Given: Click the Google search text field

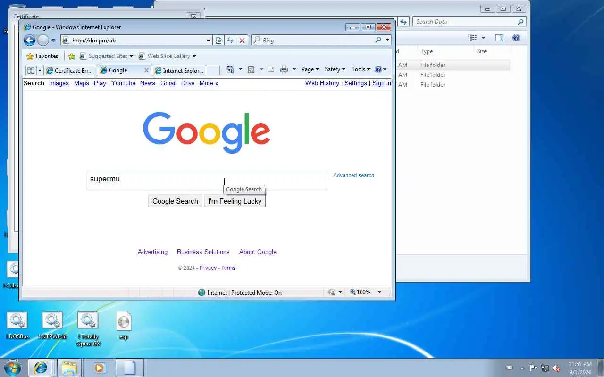Looking at the screenshot, I should (207, 181).
